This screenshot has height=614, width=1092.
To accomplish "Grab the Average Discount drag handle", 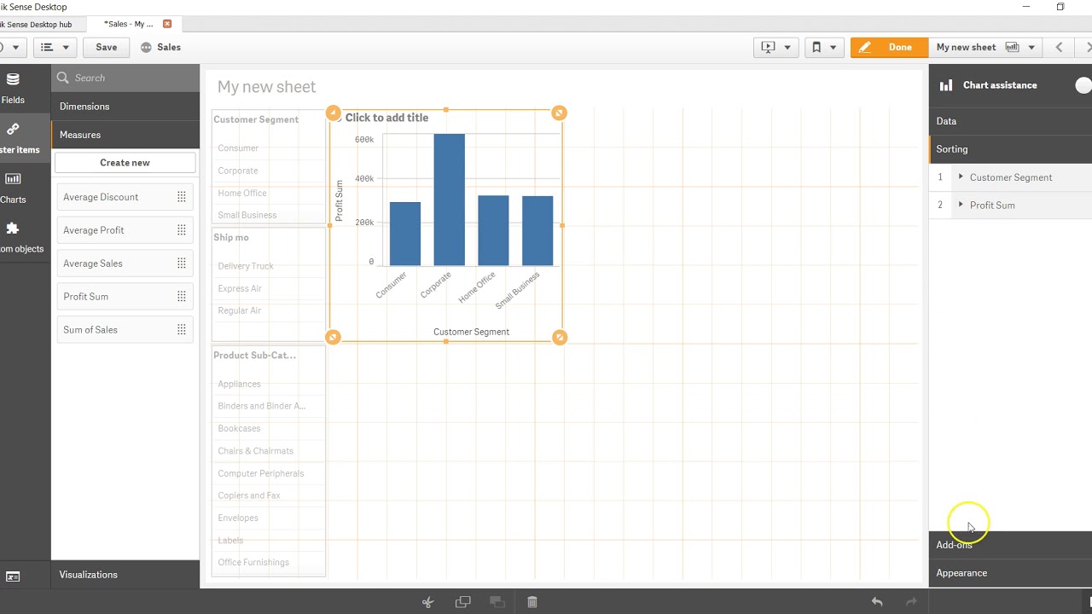I will (182, 197).
